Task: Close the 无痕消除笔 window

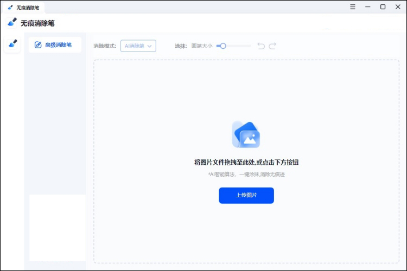Action: (398, 7)
